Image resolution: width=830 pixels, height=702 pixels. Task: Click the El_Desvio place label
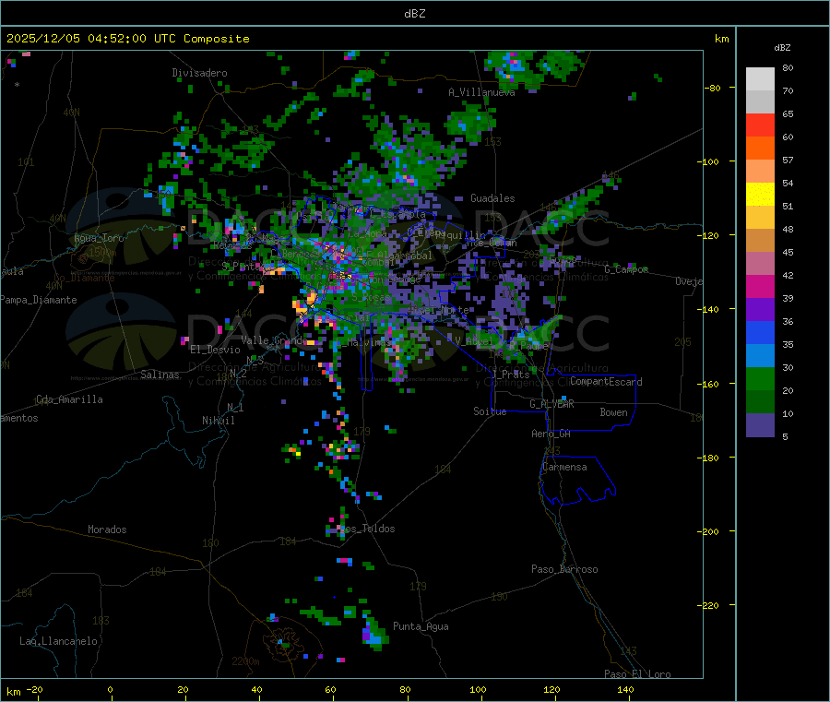215,350
